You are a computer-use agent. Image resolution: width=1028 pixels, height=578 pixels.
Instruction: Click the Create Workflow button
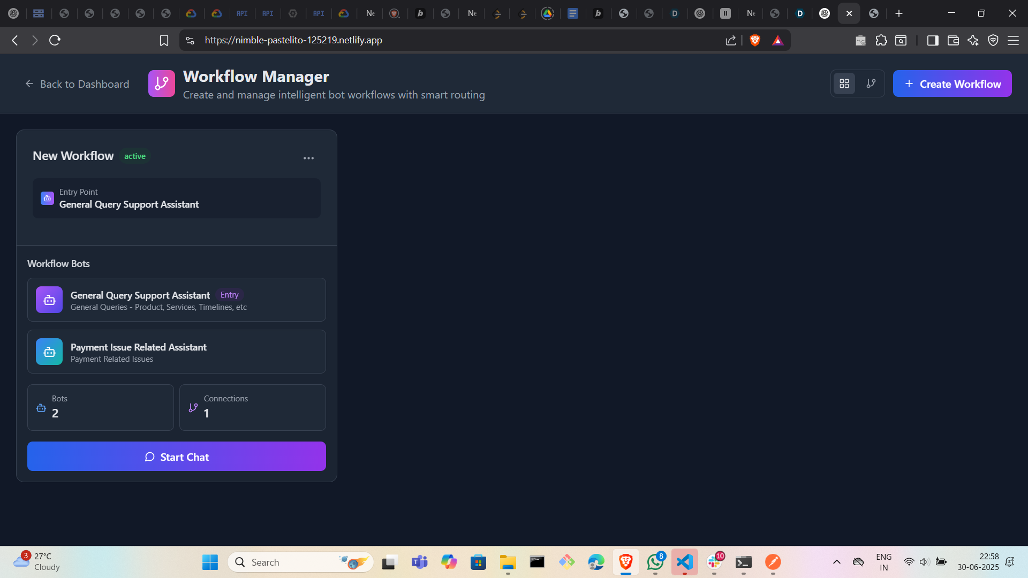(x=952, y=83)
